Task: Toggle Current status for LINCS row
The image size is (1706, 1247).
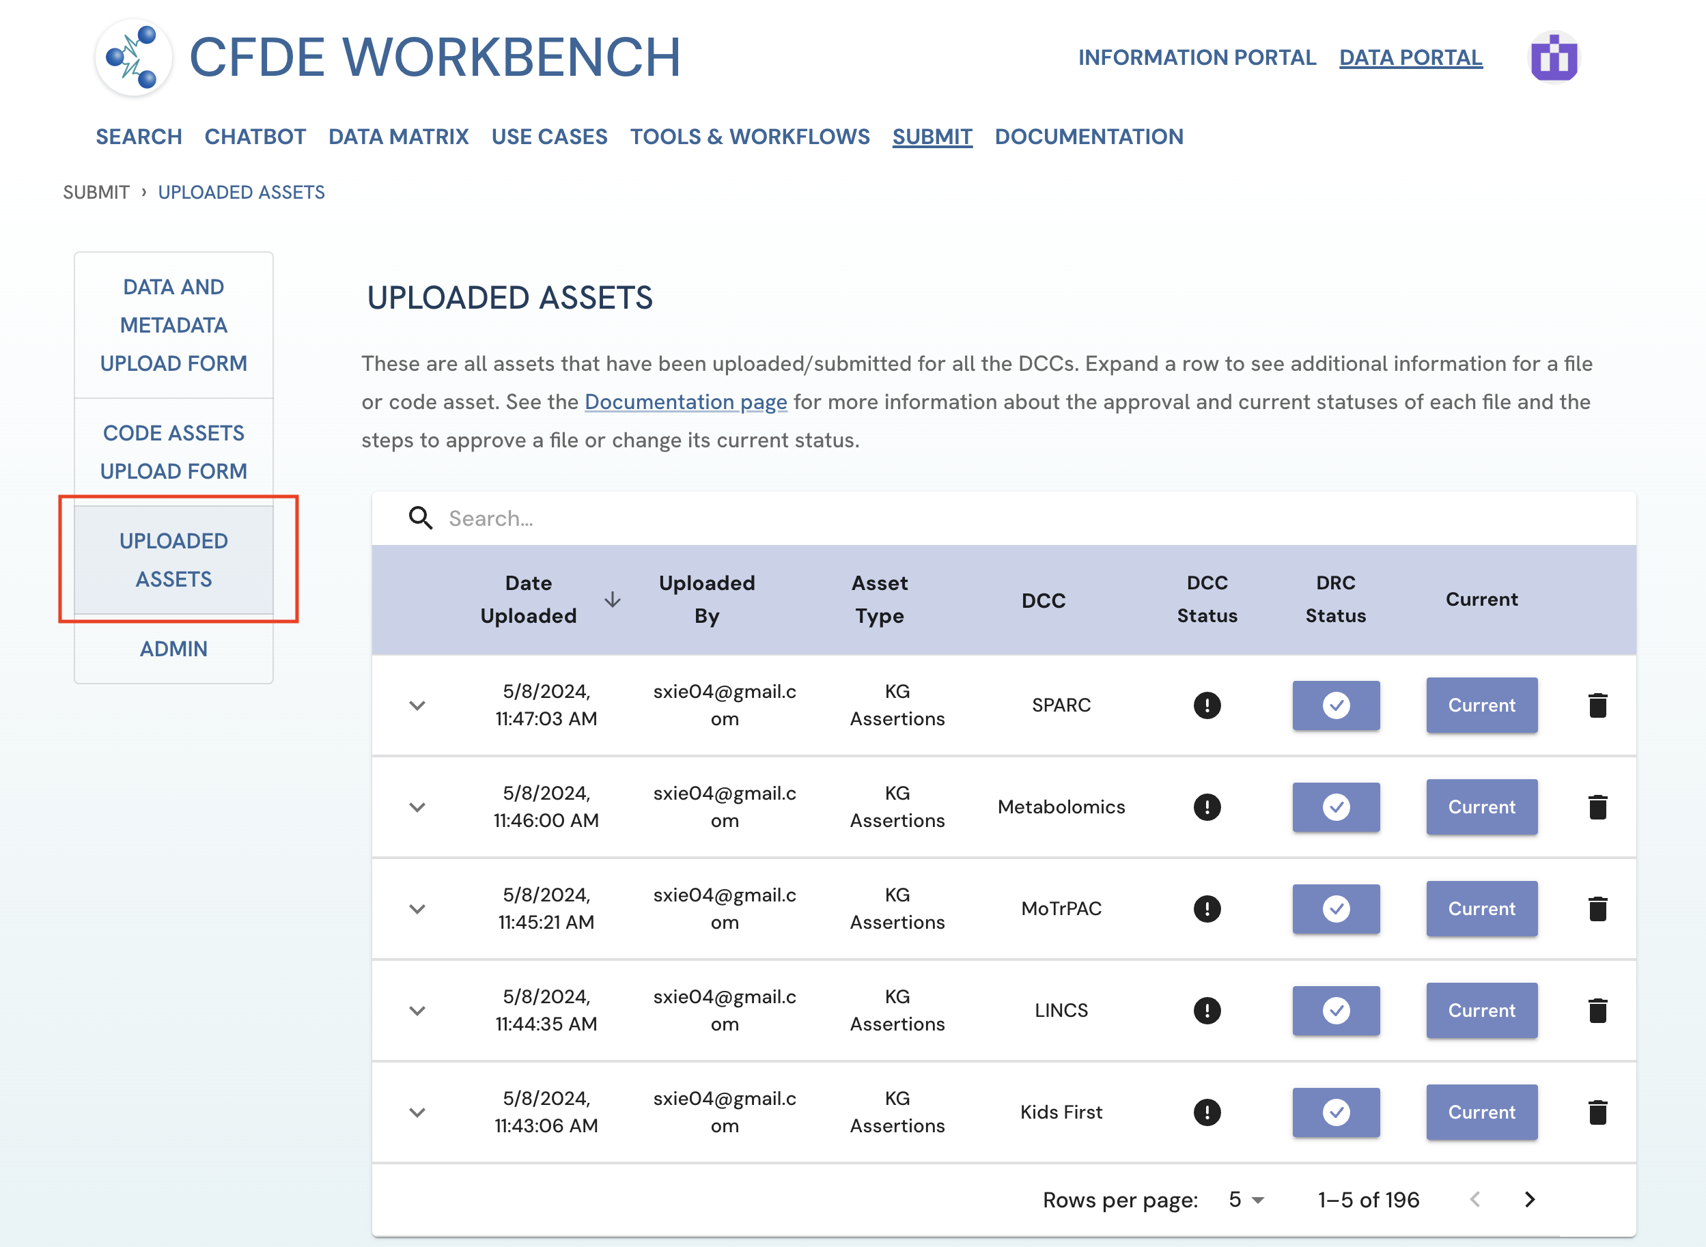Action: [1481, 1010]
